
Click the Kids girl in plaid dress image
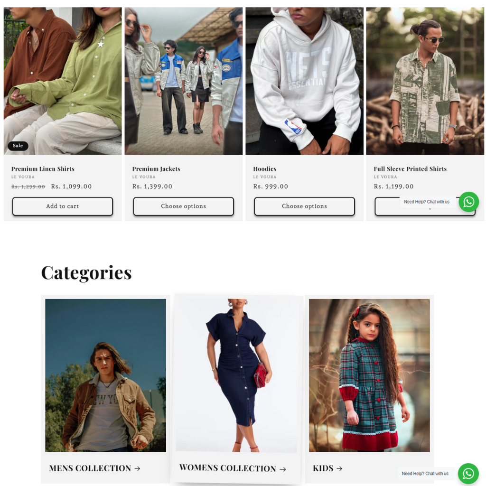369,375
